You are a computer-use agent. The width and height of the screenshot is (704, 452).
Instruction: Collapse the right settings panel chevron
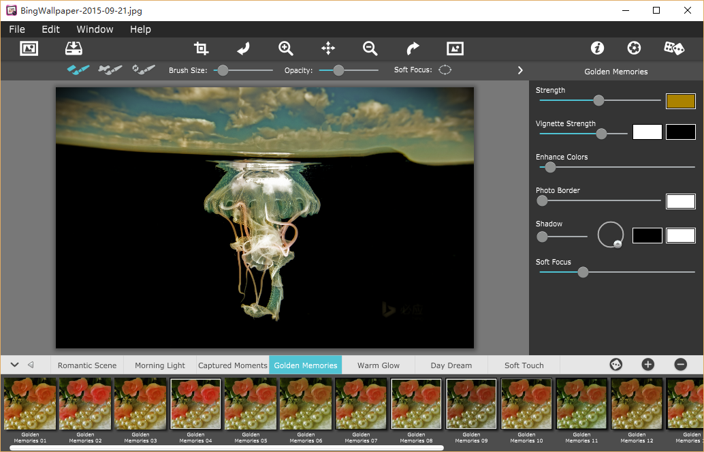[520, 70]
